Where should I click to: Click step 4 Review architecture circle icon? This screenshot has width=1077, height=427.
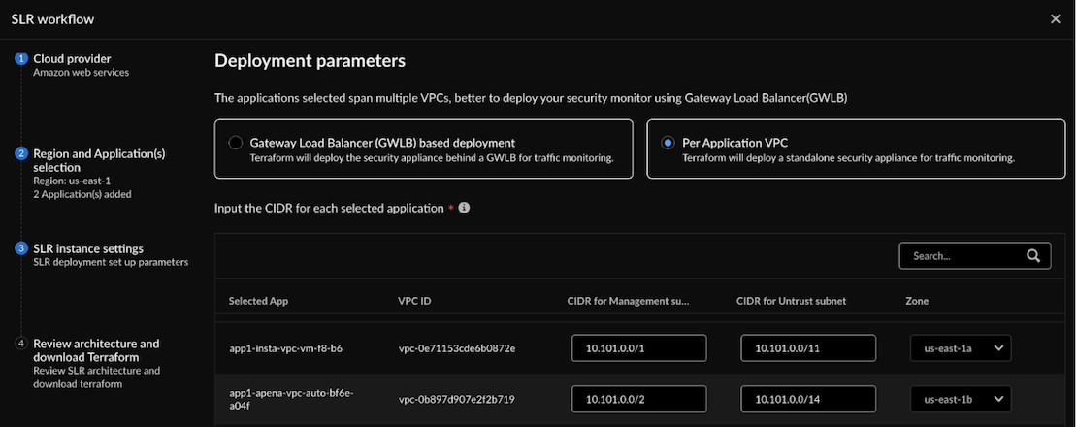[x=20, y=344]
